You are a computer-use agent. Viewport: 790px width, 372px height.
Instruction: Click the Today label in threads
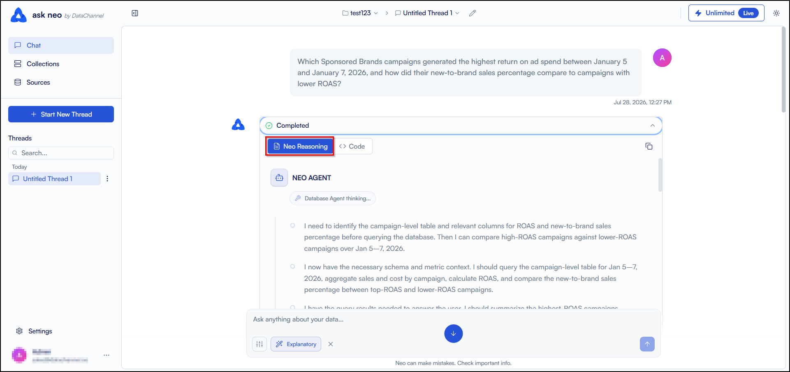pyautogui.click(x=19, y=167)
